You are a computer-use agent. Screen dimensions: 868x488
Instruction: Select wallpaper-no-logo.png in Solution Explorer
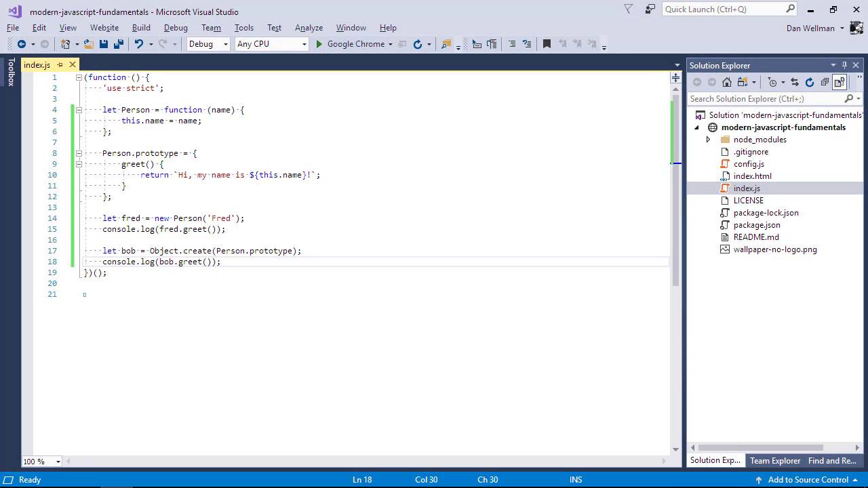point(775,249)
